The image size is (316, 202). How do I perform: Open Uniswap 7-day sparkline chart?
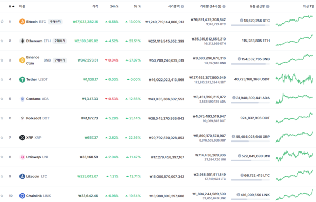pyautogui.click(x=294, y=156)
